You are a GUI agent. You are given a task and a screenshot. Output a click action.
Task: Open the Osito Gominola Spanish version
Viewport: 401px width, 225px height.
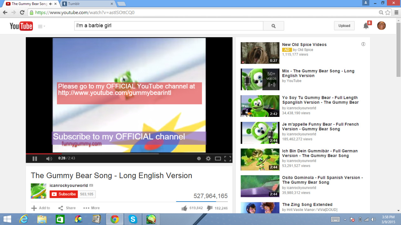pos(322,180)
